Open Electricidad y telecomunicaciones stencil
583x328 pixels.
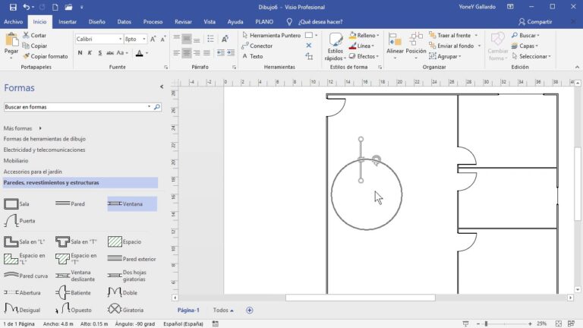pyautogui.click(x=44, y=150)
